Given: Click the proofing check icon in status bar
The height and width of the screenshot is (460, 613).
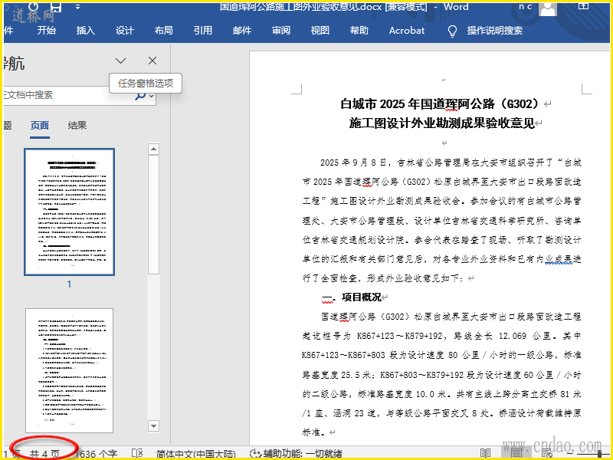Looking at the screenshot, I should click(x=137, y=454).
